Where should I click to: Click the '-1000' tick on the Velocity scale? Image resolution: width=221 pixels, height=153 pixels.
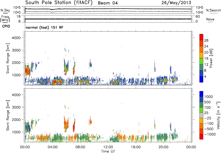pyautogui.click(x=210, y=134)
